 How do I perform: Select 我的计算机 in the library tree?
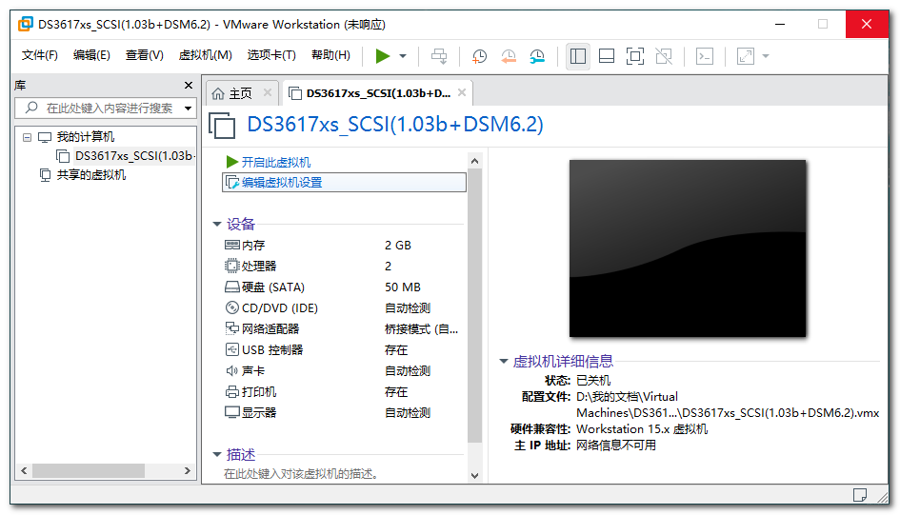tap(85, 137)
